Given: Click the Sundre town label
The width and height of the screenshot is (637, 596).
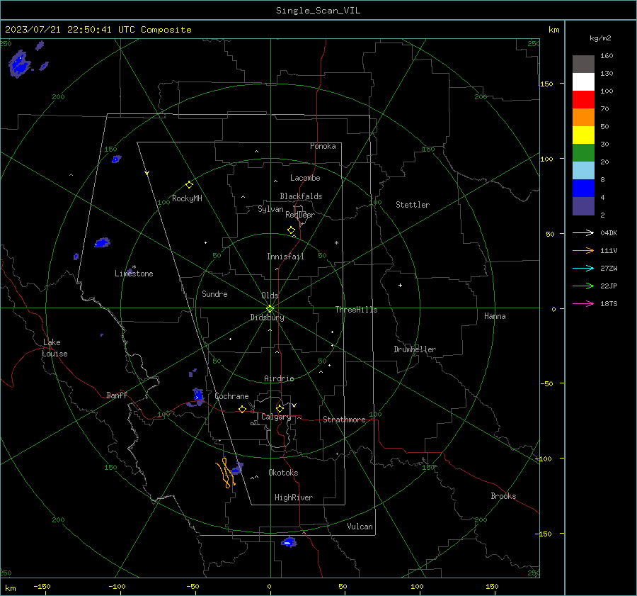Looking at the screenshot, I should 214,294.
